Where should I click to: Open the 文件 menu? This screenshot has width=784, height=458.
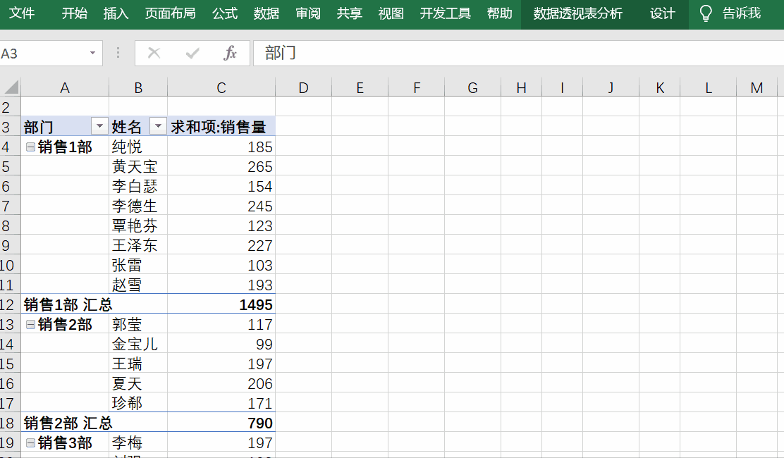click(x=23, y=13)
